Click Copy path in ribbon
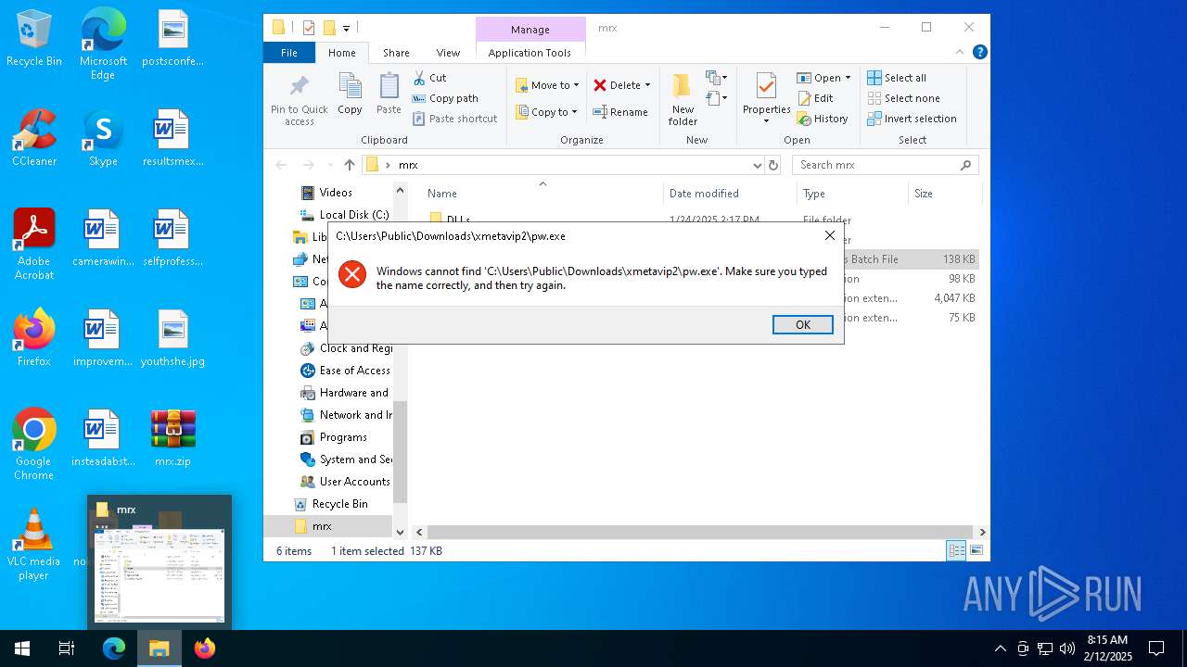1187x667 pixels. point(445,98)
